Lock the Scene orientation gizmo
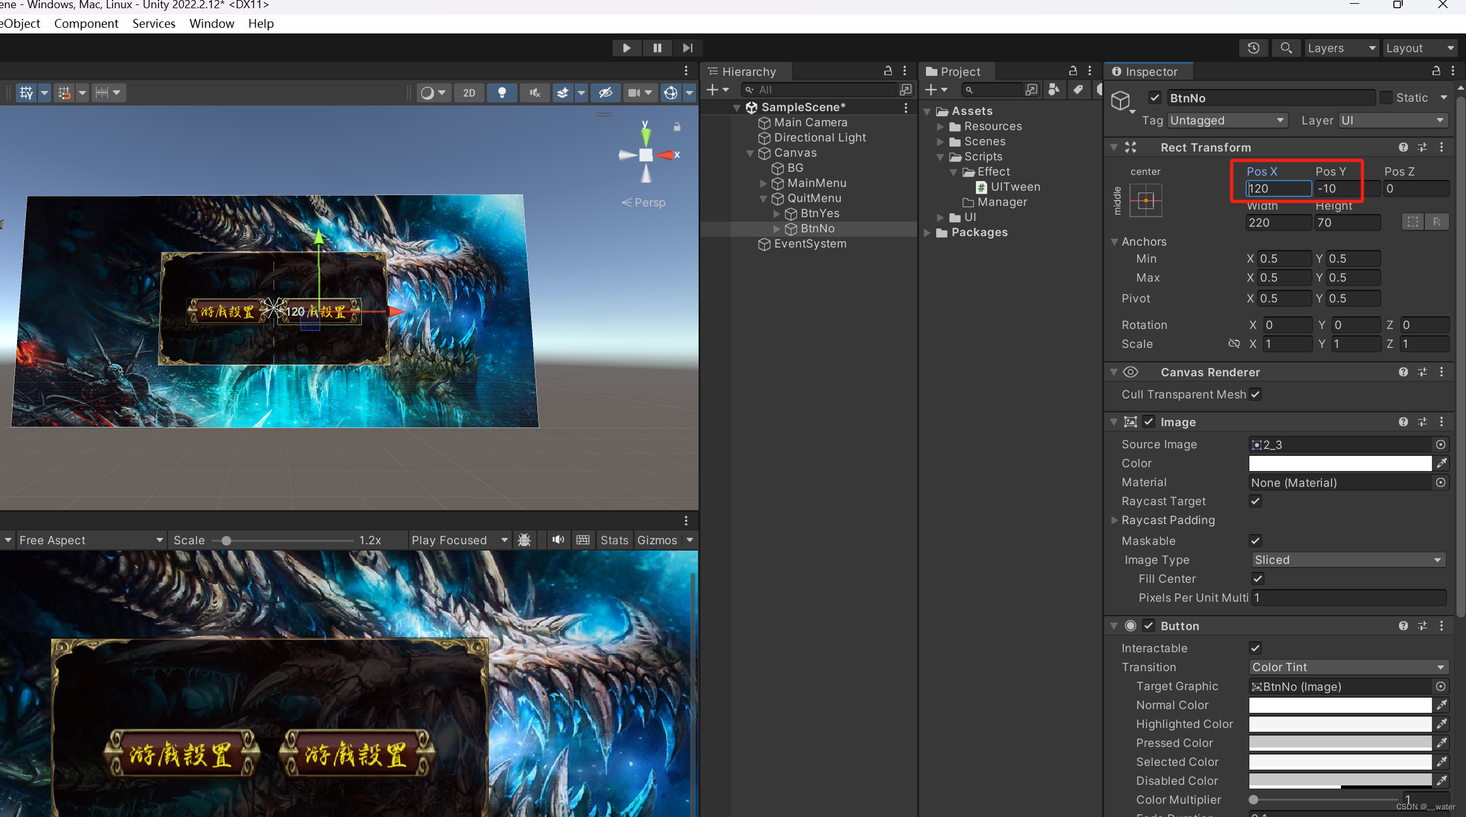The image size is (1466, 817). (x=677, y=127)
